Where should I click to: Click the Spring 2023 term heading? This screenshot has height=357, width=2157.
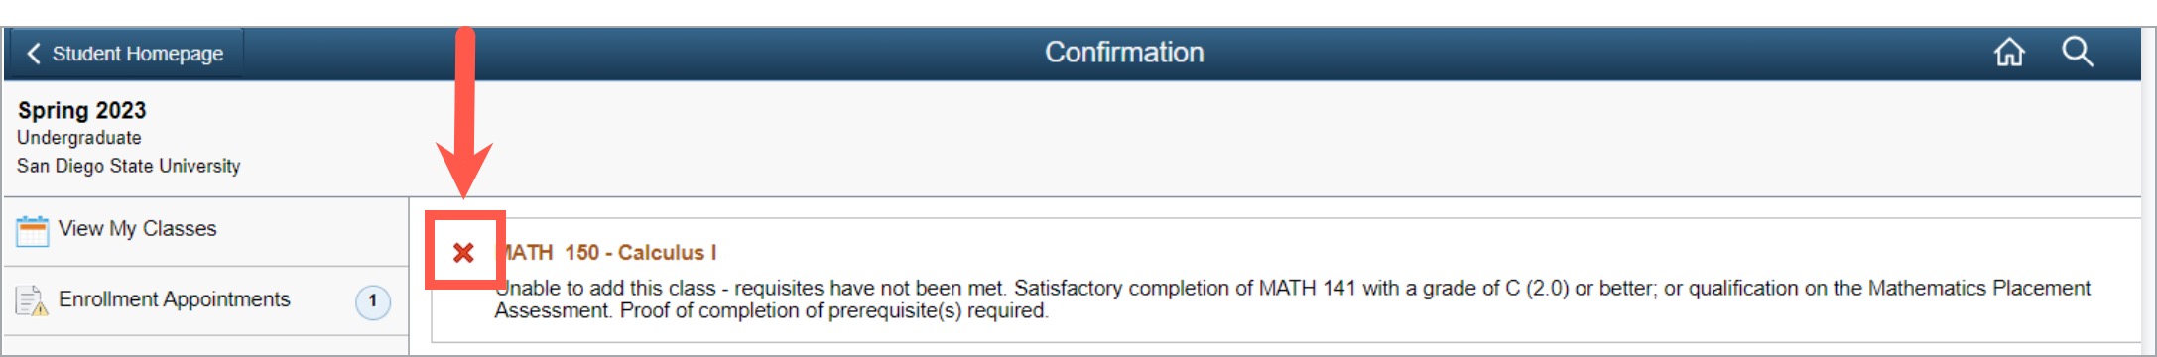pos(81,110)
